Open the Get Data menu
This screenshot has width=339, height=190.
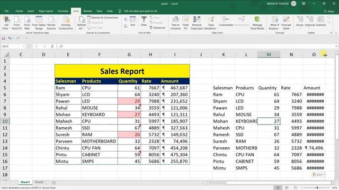(6, 23)
